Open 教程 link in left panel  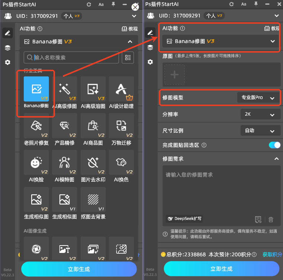coord(130,29)
